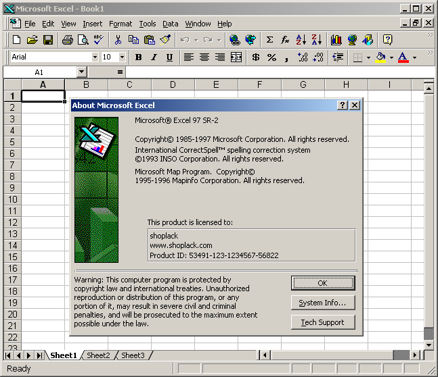This screenshot has width=438, height=377.
Task: Open the Format menu
Action: tap(121, 24)
